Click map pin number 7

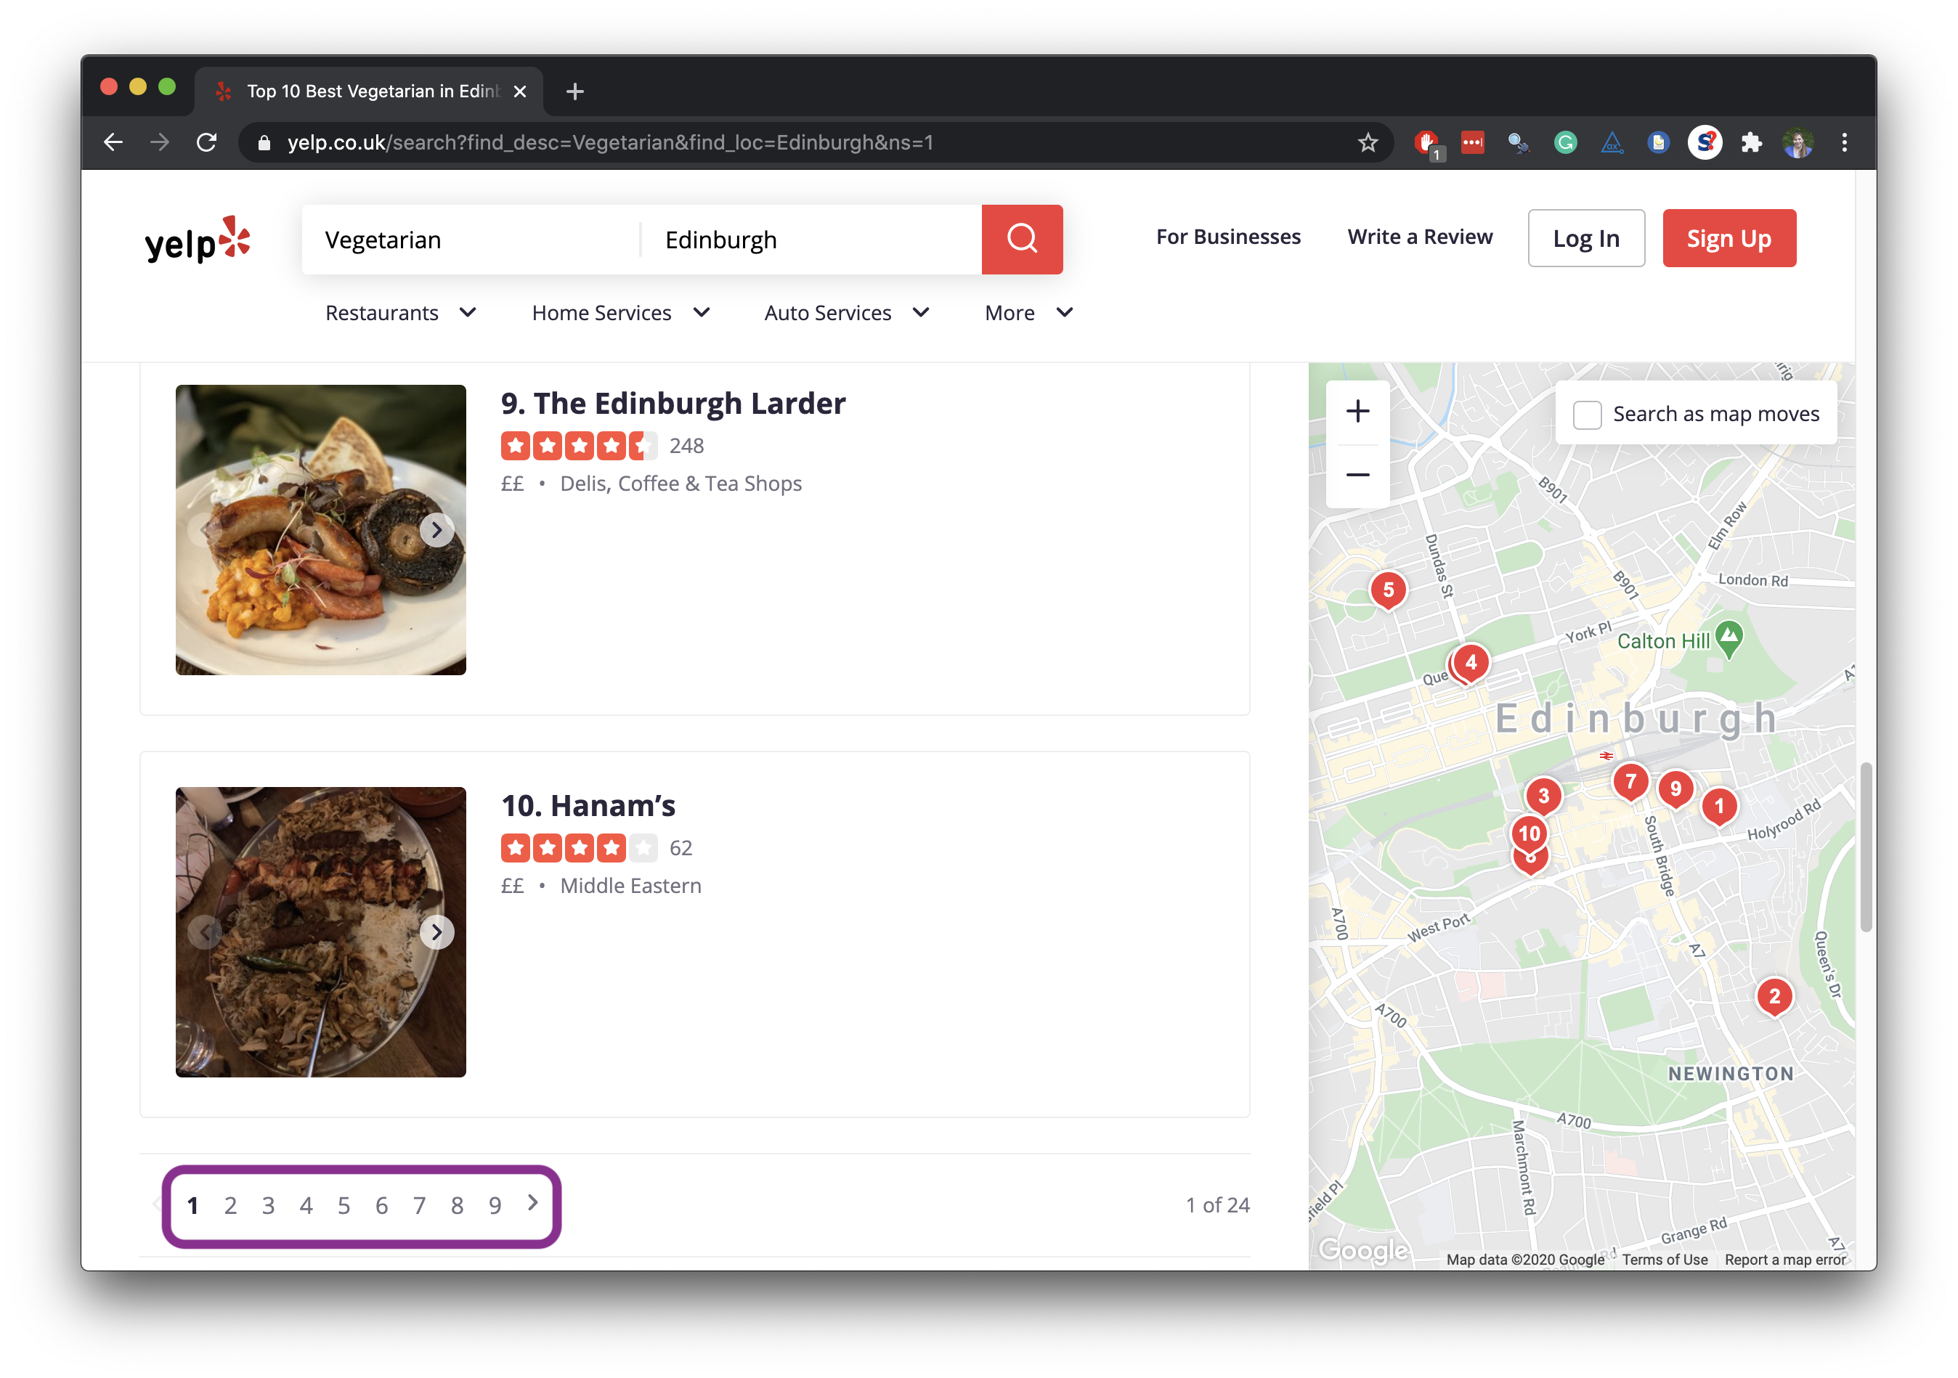pos(1630,782)
